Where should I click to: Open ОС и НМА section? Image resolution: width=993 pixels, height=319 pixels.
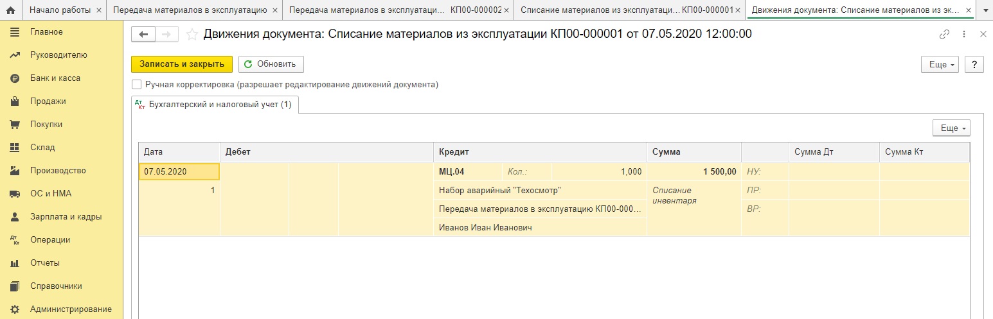click(x=51, y=193)
